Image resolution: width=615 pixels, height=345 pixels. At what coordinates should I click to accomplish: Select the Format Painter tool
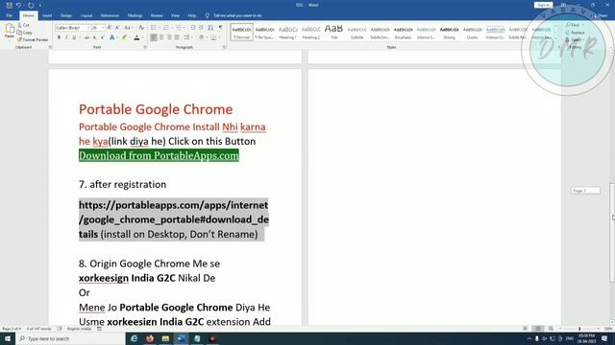point(33,40)
